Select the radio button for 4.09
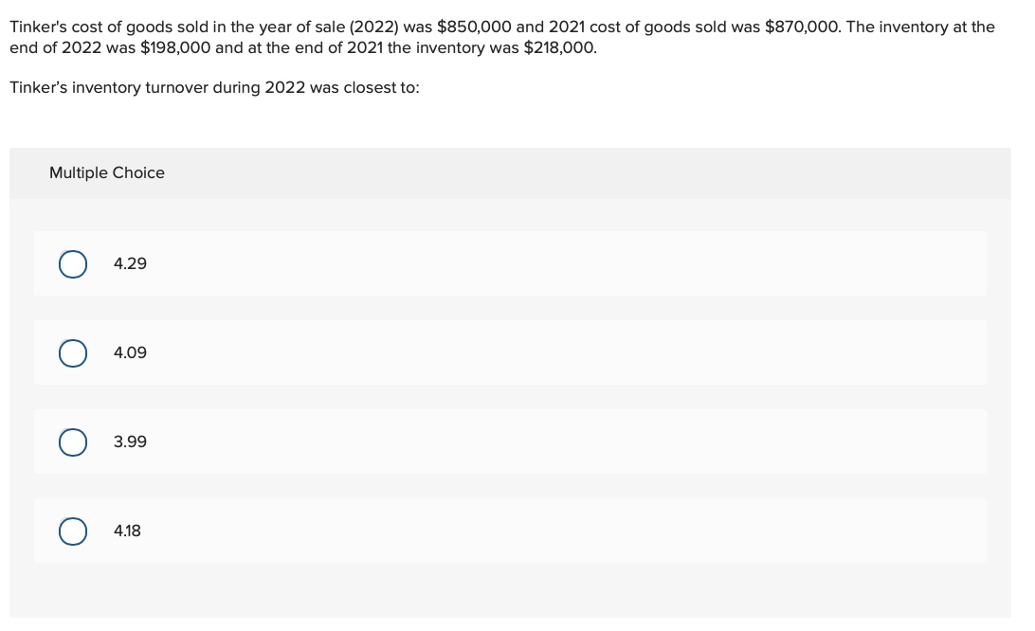Screen dimensions: 1035x631 tap(73, 353)
